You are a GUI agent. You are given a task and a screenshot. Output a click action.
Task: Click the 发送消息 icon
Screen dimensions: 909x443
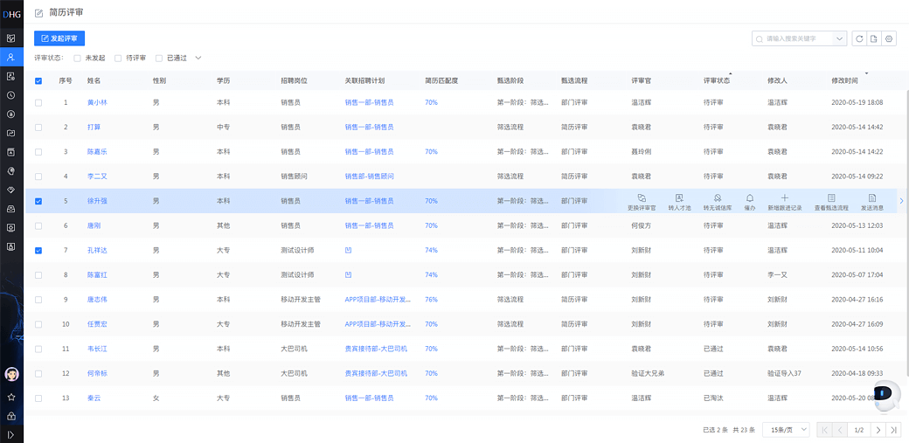[x=871, y=198]
